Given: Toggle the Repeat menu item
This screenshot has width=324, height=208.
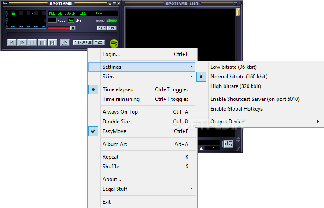Looking at the screenshot, I should pos(142,157).
